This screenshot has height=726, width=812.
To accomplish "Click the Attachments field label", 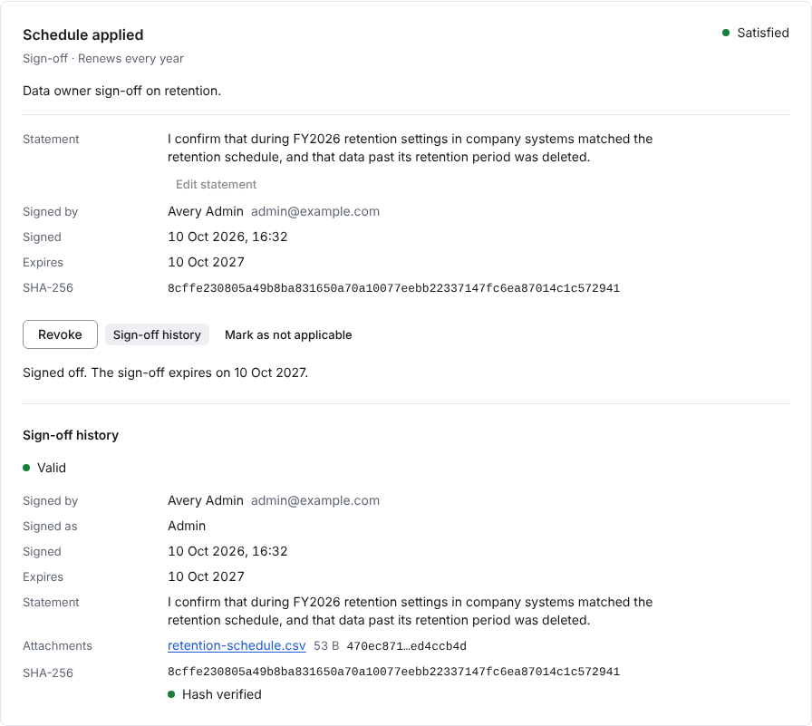I will (x=57, y=645).
